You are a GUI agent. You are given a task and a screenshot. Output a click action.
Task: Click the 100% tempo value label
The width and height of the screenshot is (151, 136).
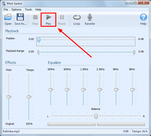[x=29, y=124]
